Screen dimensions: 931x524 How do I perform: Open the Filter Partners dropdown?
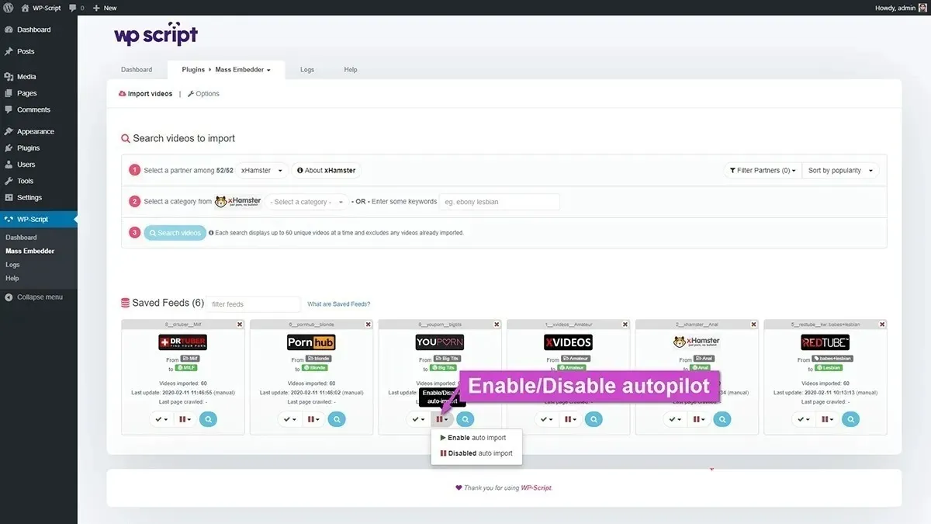pos(763,170)
